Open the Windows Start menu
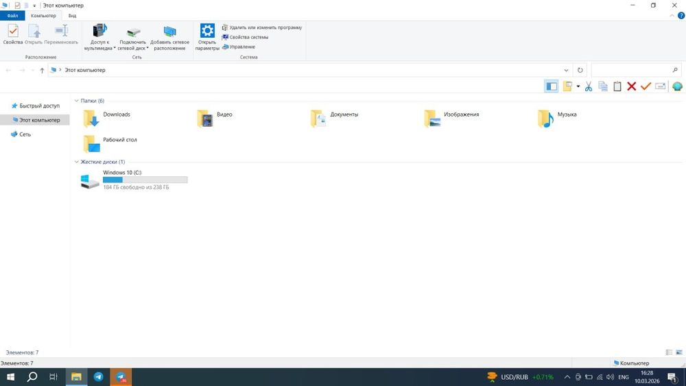686x386 pixels. point(10,377)
